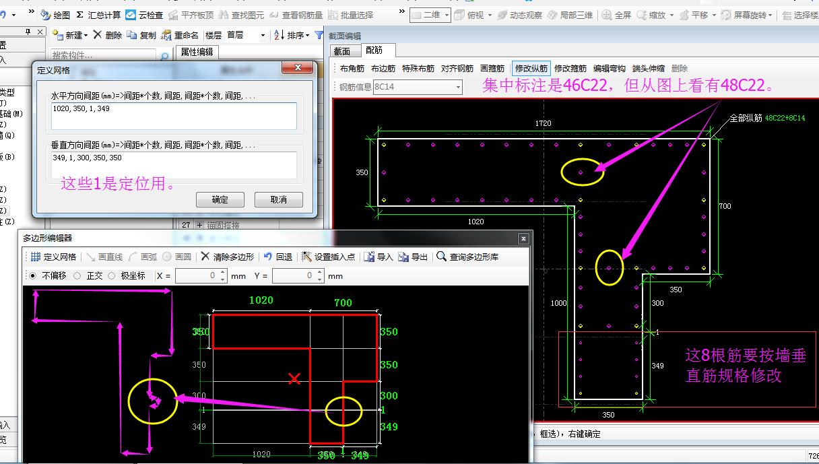Click horizontal spacing field 1020,350,1,349

(174, 116)
